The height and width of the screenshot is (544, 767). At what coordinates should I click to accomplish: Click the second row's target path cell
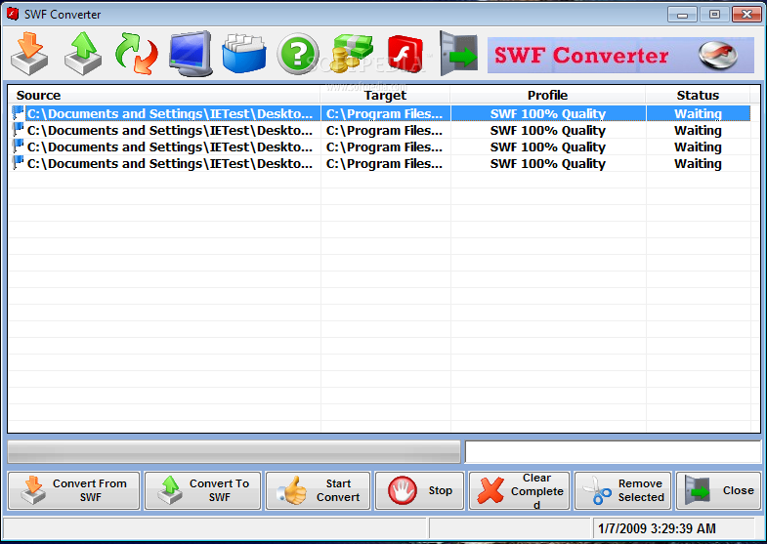[385, 131]
